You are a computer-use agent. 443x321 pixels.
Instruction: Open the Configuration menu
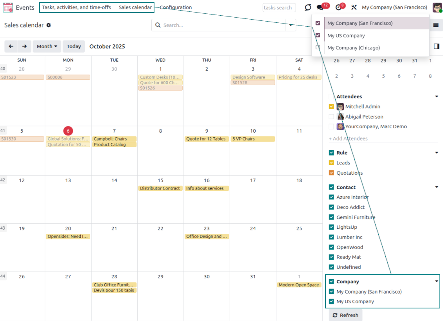click(176, 7)
